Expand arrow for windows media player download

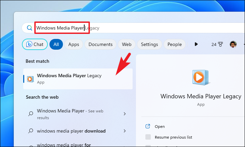tap(125, 131)
